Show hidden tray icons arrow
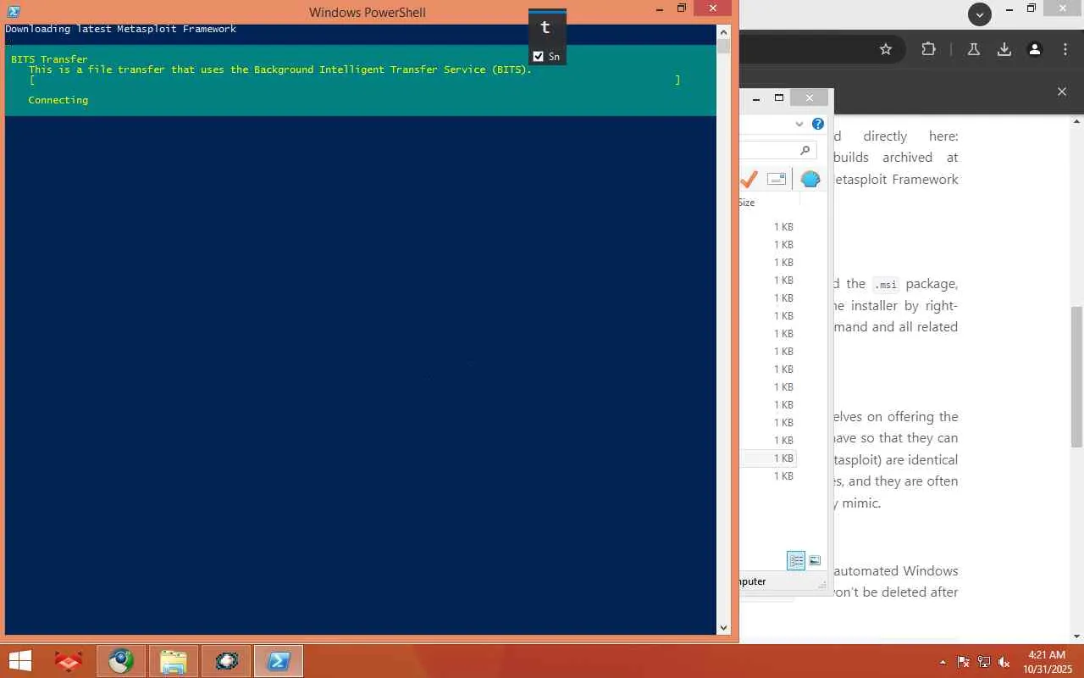The height and width of the screenshot is (678, 1084). tap(943, 662)
